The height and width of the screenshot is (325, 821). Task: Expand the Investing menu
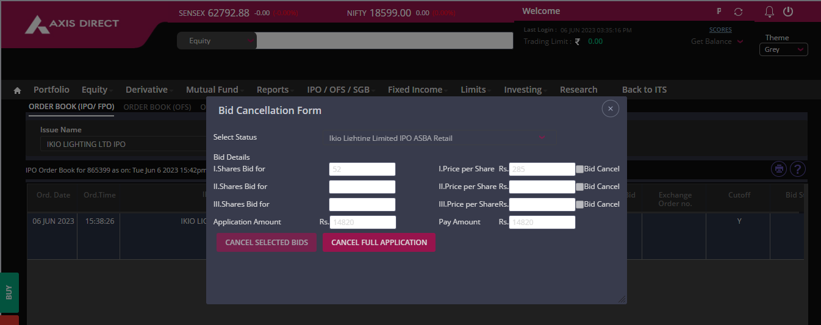pyautogui.click(x=525, y=90)
